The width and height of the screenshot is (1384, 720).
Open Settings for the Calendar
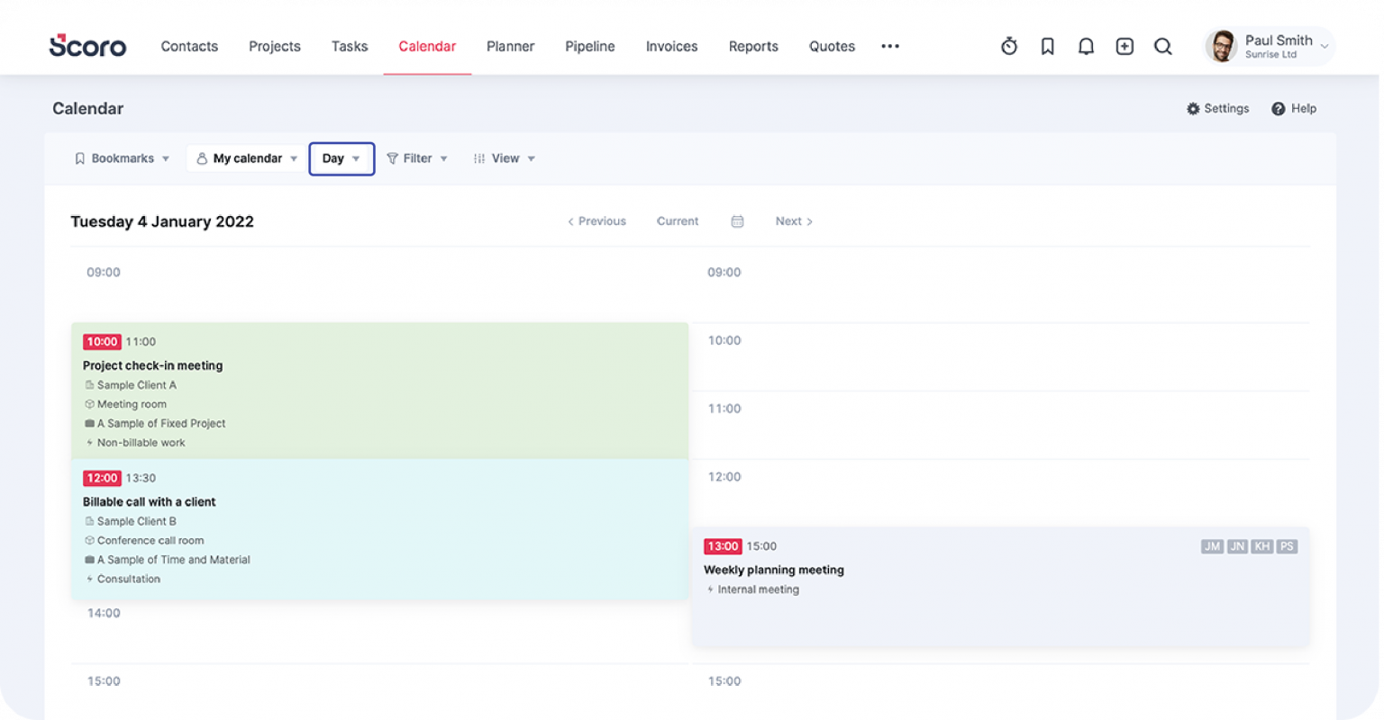(x=1218, y=108)
